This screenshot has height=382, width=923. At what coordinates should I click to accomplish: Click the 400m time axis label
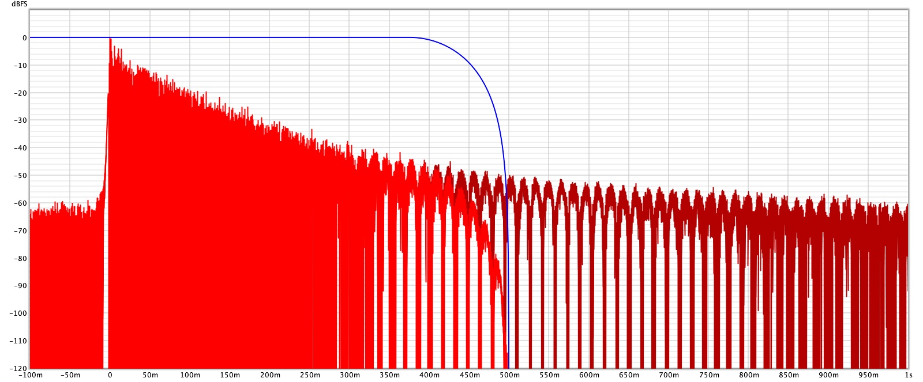point(429,375)
